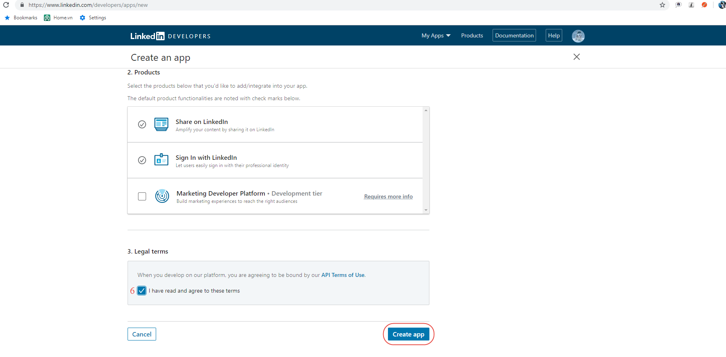Open the Settings gear bookmark
726x357 pixels.
pyautogui.click(x=93, y=18)
